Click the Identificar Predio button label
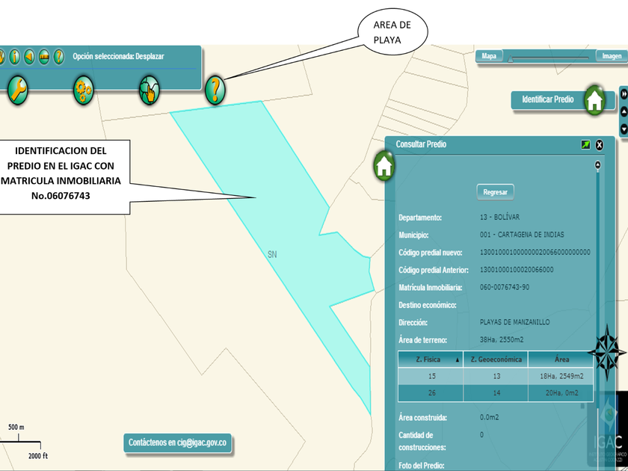Image resolution: width=628 pixels, height=471 pixels. (547, 99)
